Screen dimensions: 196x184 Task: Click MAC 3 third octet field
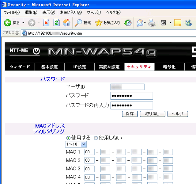coord(121,169)
